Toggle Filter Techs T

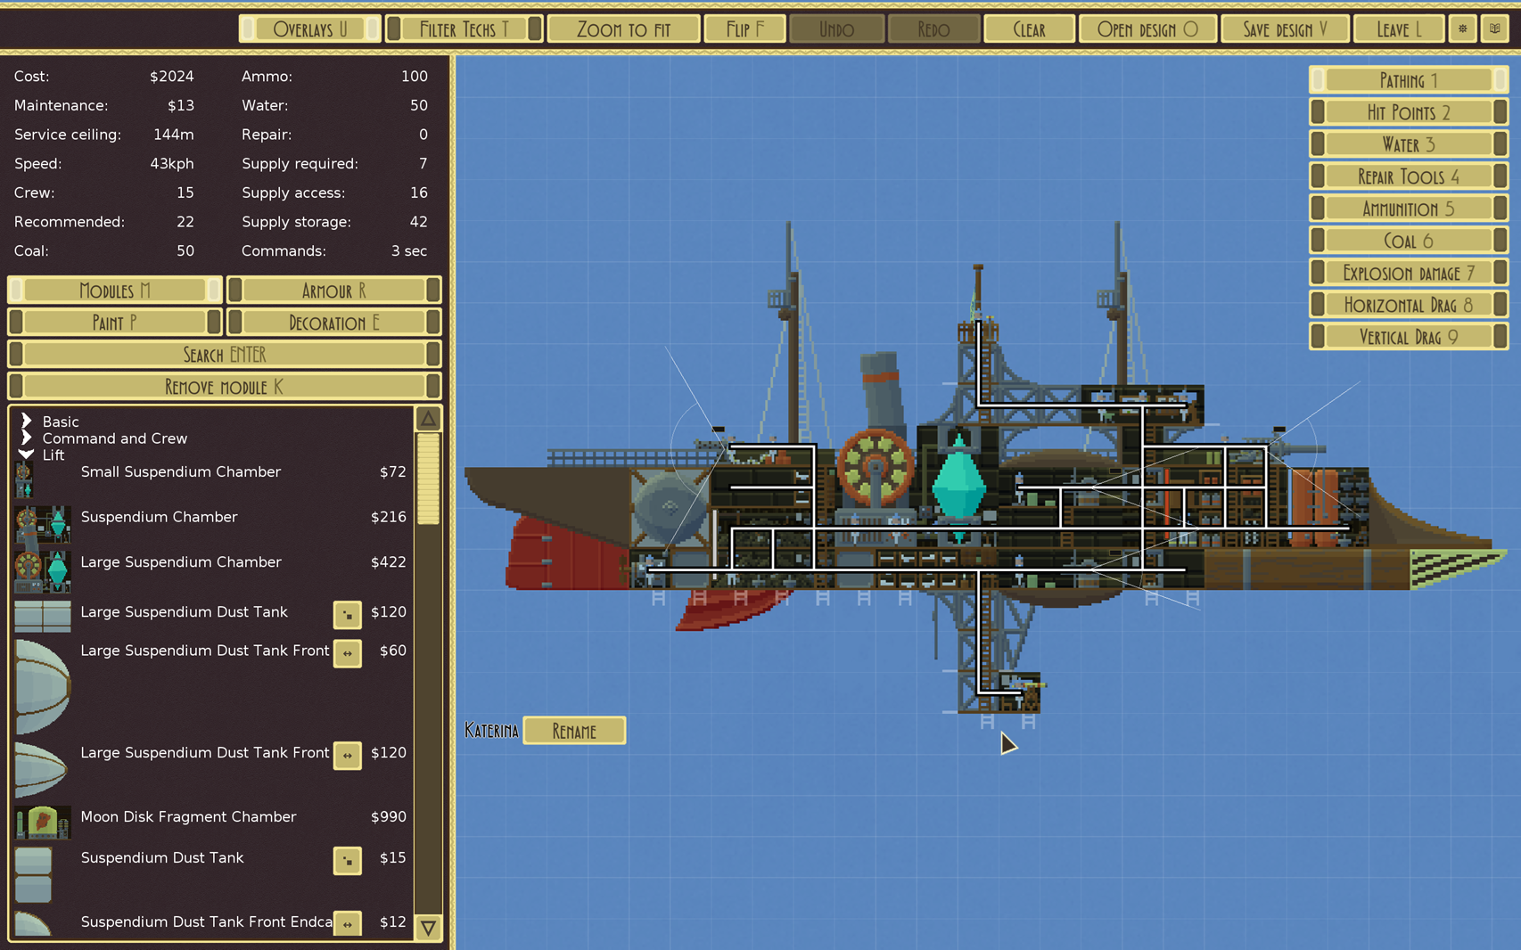(464, 29)
